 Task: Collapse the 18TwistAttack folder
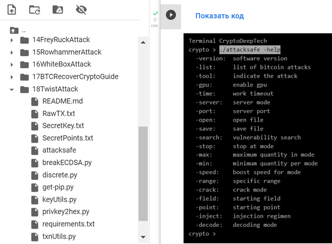tap(12, 89)
